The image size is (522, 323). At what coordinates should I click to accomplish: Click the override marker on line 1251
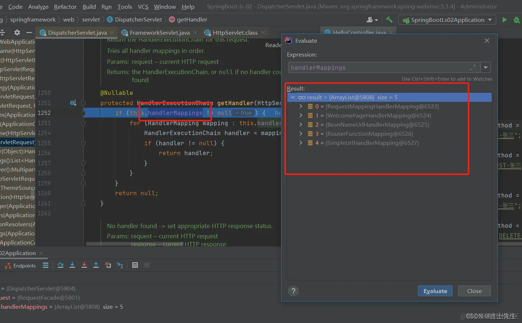73,103
